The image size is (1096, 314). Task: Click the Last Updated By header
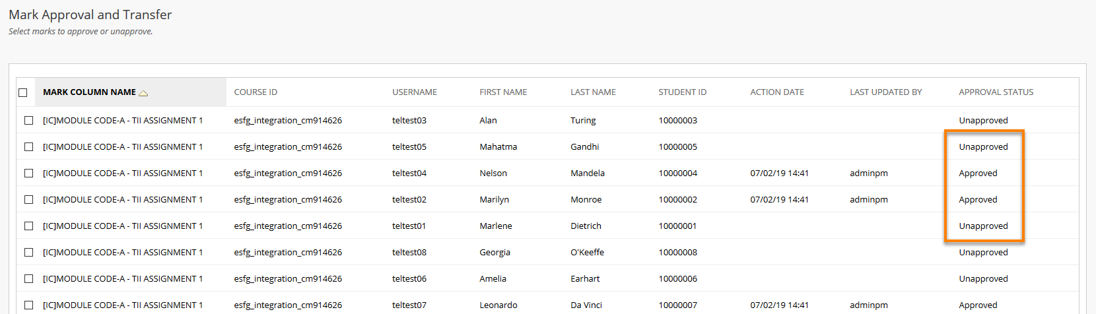click(885, 92)
